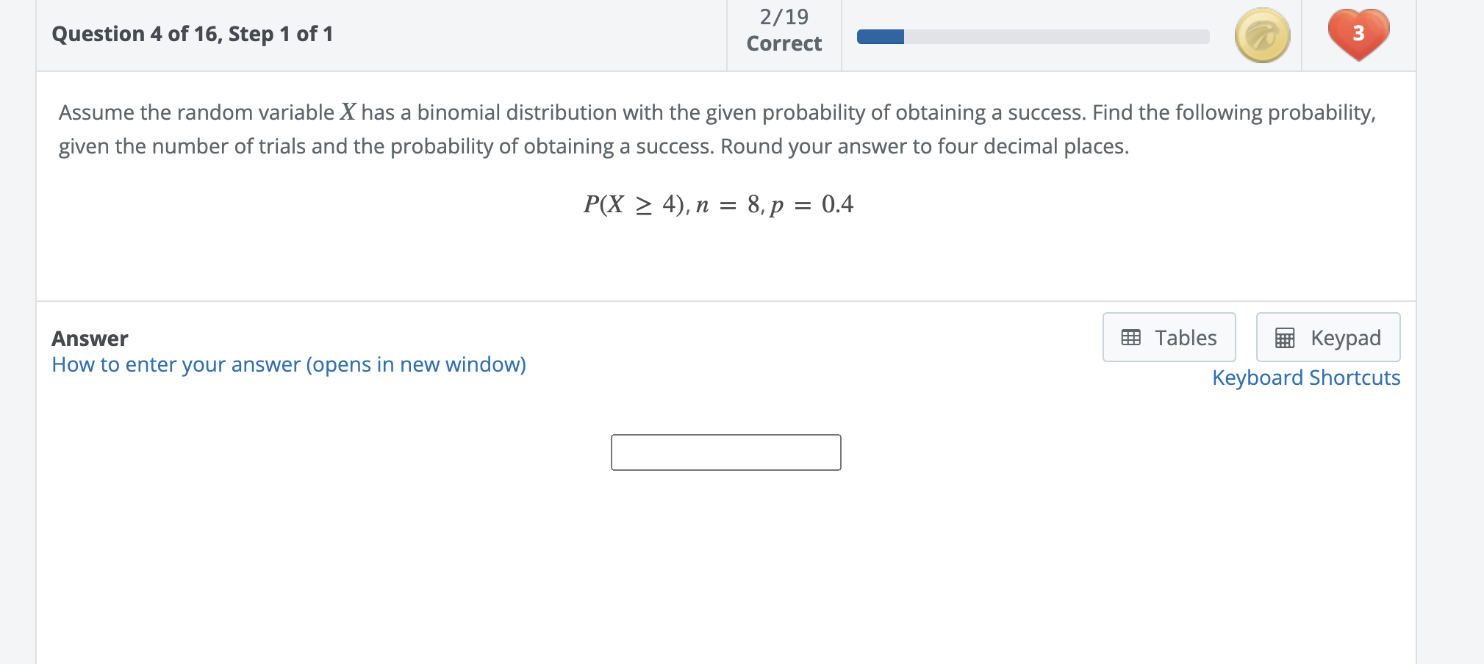Click the grid icon inside the Tables button
The image size is (1484, 664).
(1133, 337)
